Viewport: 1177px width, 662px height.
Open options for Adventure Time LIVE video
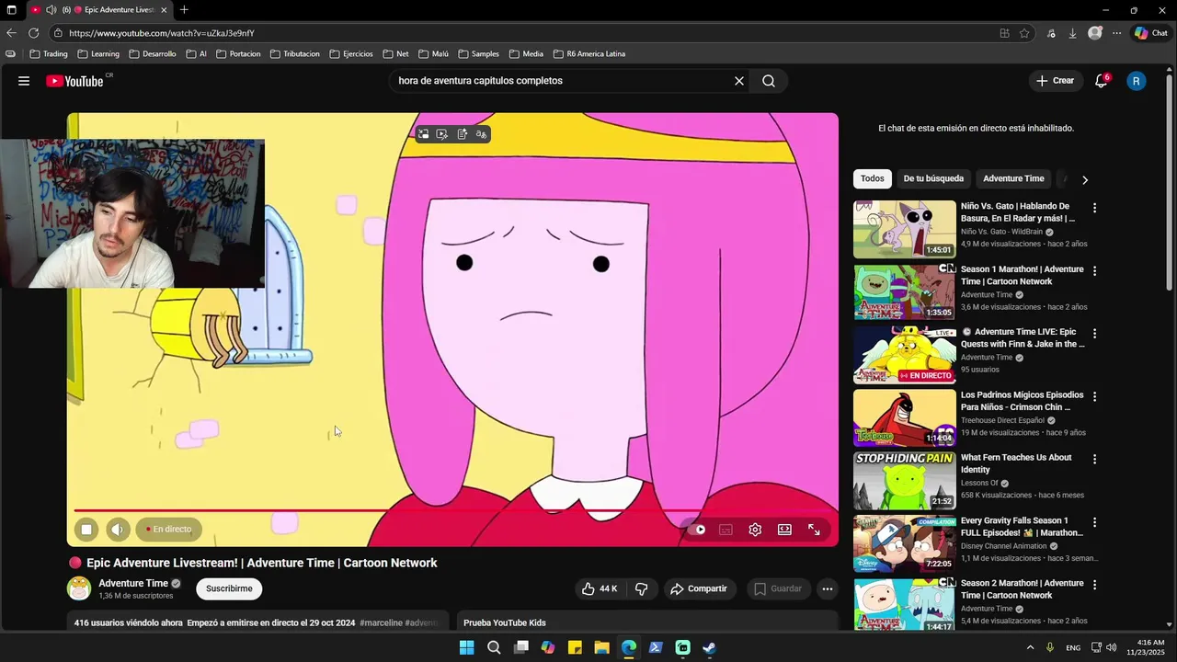pyautogui.click(x=1094, y=333)
